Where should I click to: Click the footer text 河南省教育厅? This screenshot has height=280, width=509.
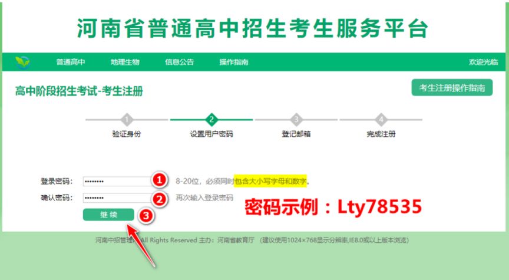click(x=236, y=240)
